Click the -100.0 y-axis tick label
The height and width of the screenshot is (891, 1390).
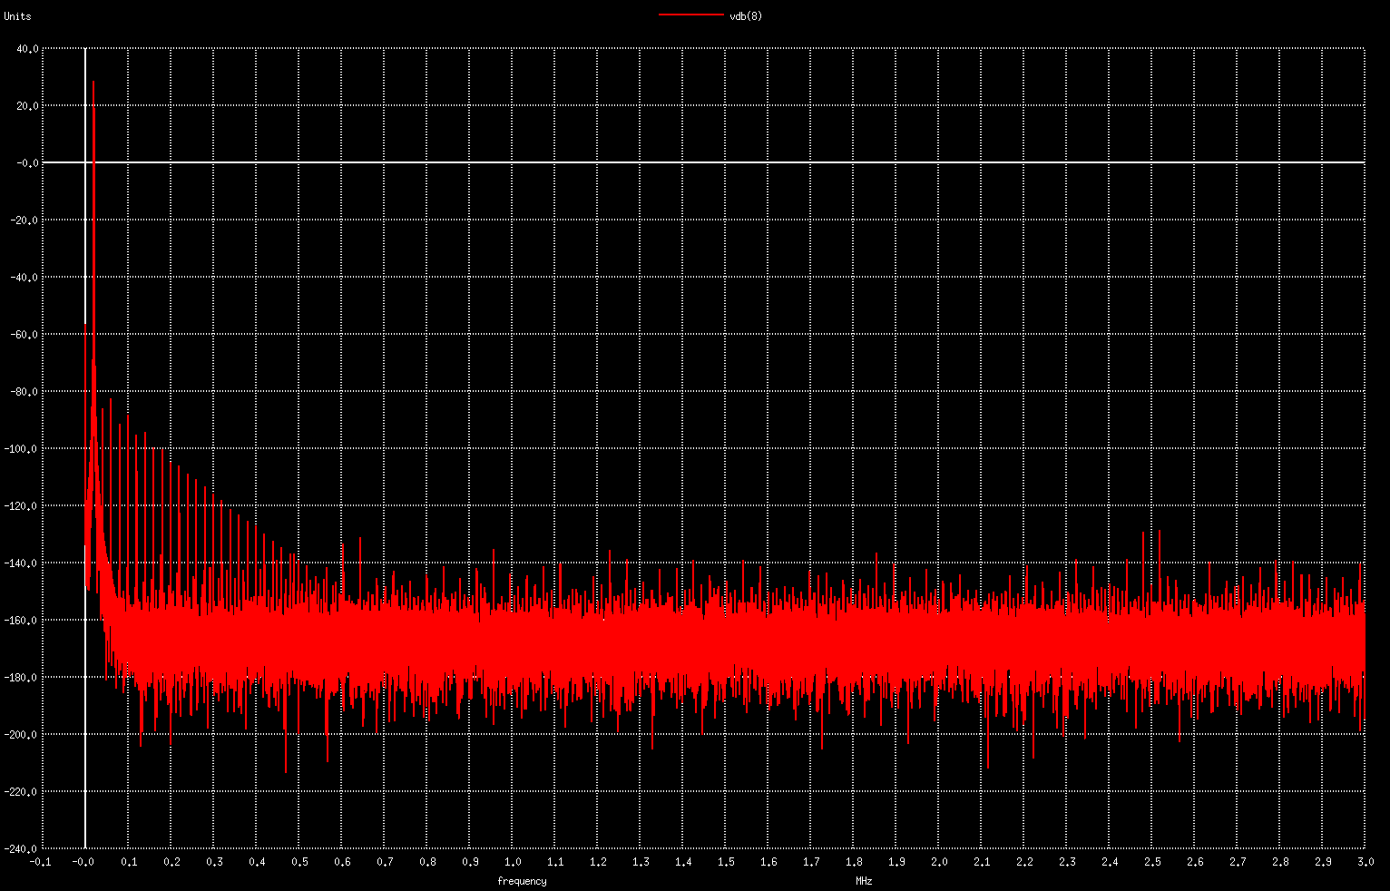23,449
